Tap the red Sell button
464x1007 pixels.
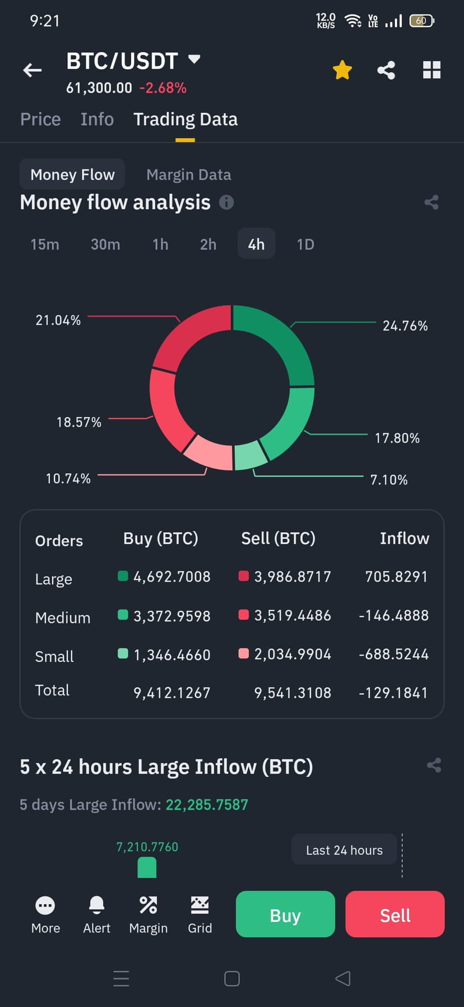[395, 914]
